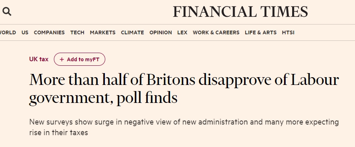Click the subheading about new surveys
Image resolution: width=355 pixels, height=147 pixels.
pyautogui.click(x=184, y=127)
